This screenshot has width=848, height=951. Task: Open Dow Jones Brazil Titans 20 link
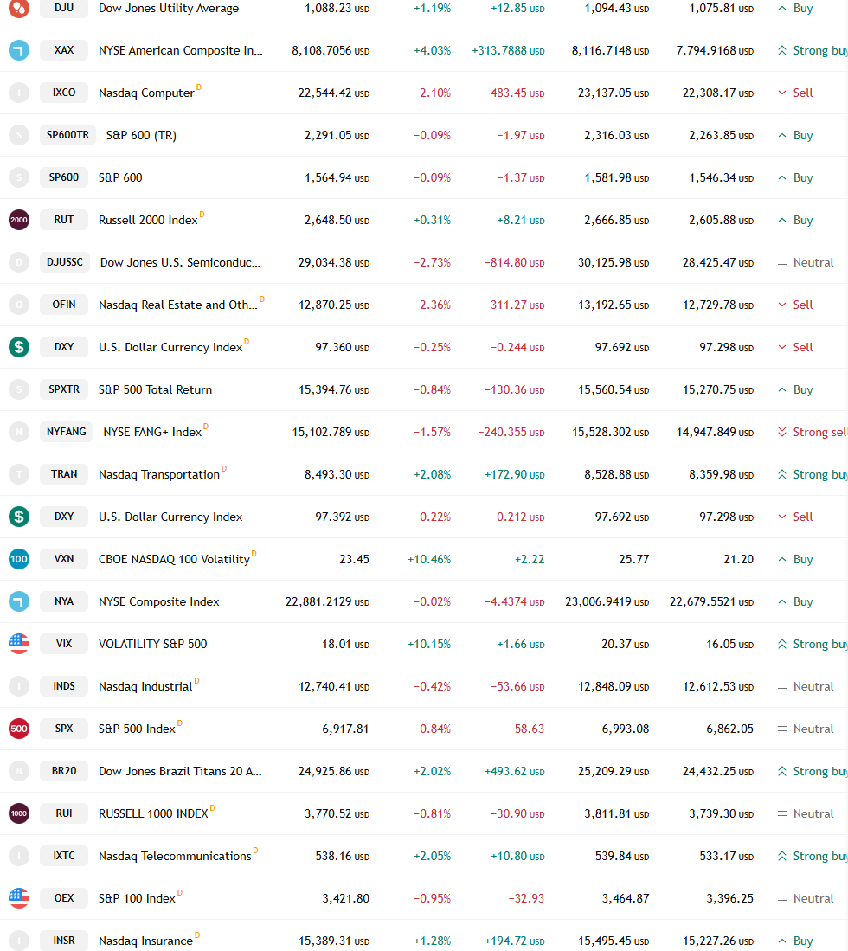click(180, 772)
